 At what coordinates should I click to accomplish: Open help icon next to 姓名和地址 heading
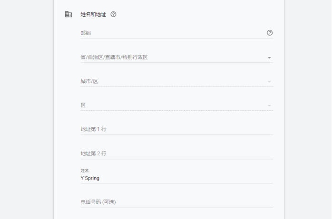(113, 14)
